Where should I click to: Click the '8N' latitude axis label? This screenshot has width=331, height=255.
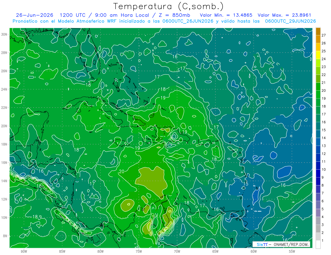[x=6, y=236]
